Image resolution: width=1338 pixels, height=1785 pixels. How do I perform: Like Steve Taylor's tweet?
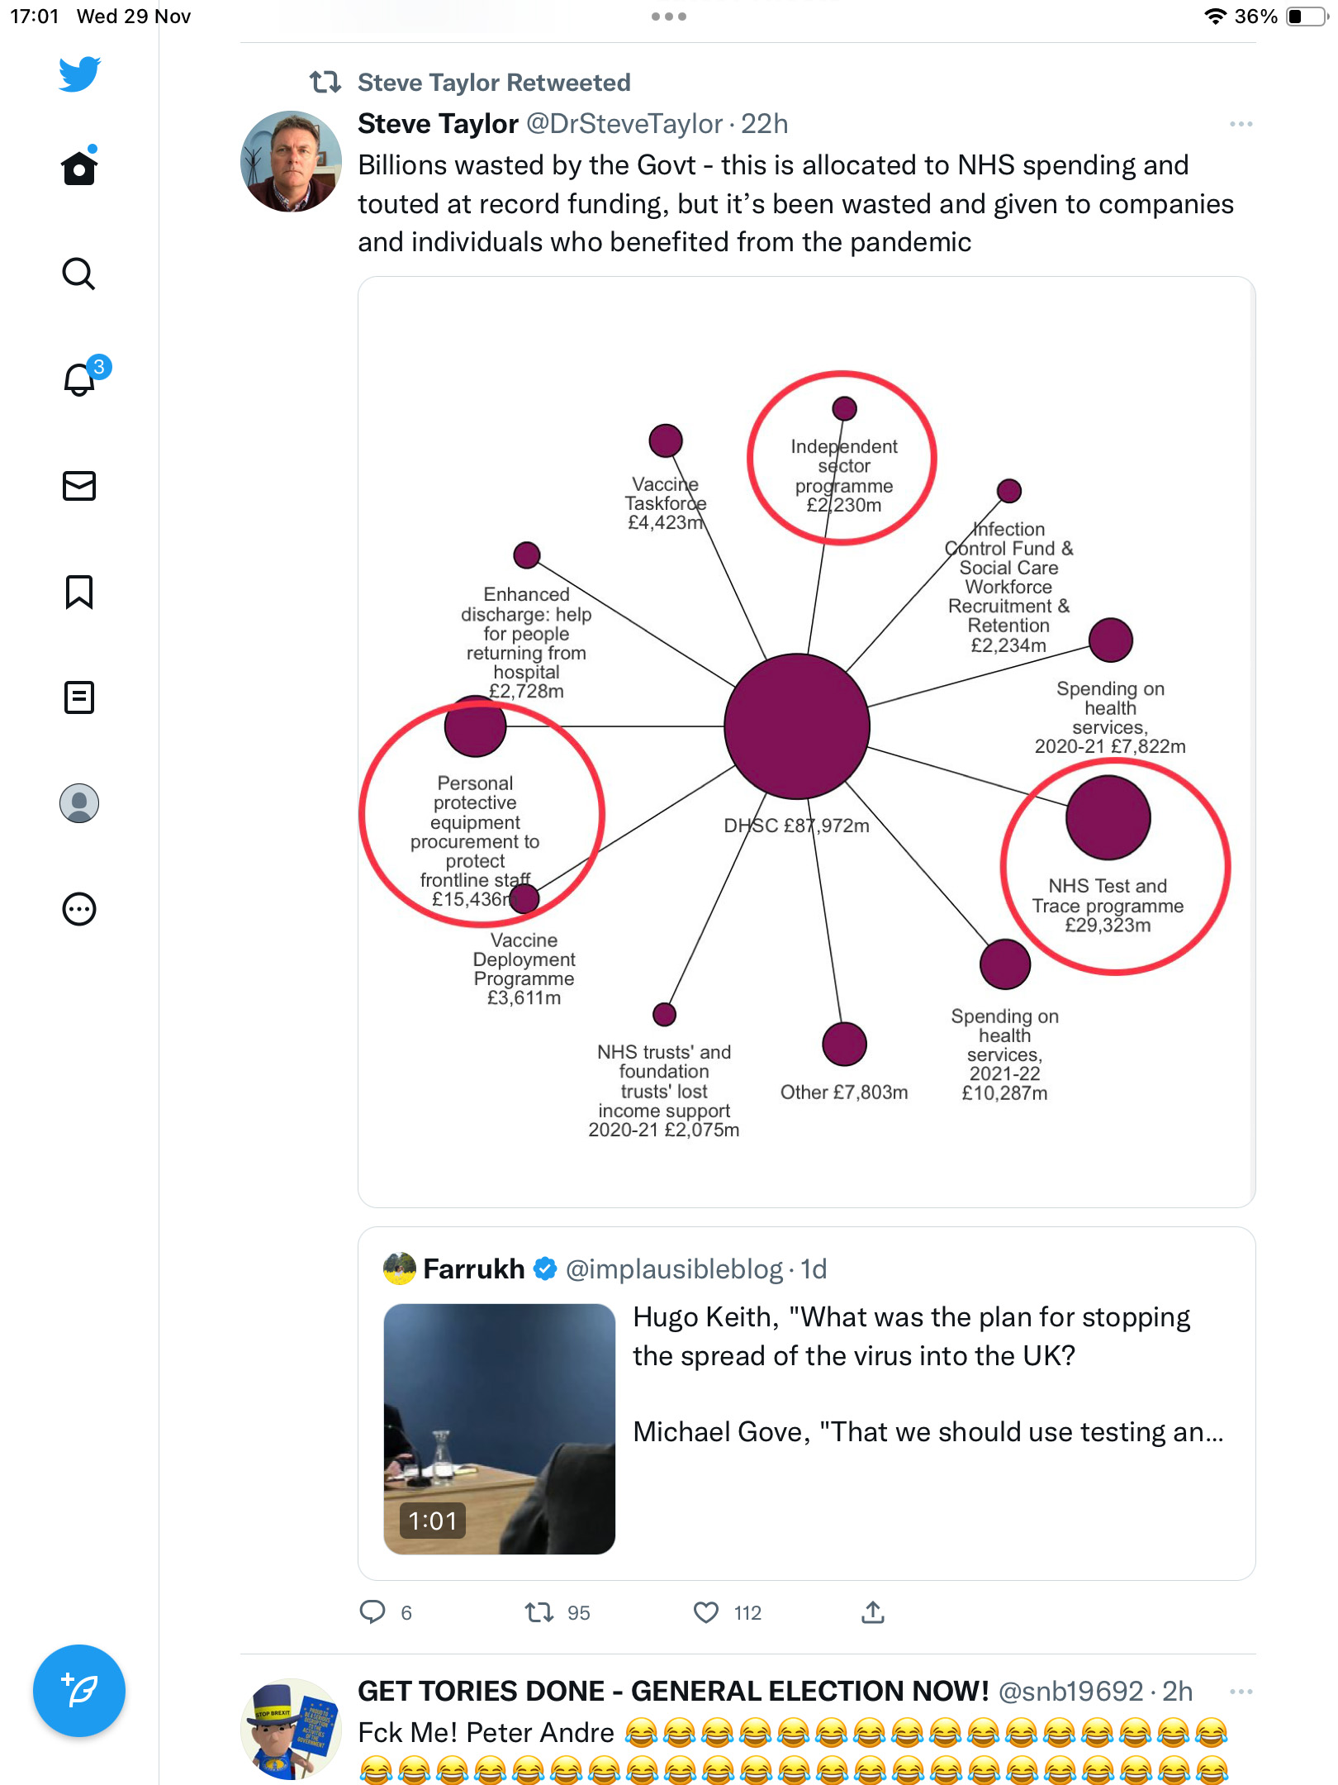tap(706, 1612)
